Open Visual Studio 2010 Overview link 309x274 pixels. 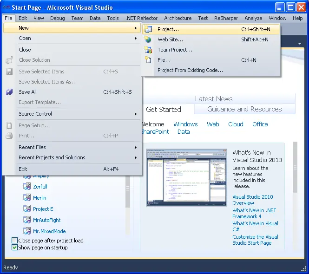pyautogui.click(x=253, y=200)
